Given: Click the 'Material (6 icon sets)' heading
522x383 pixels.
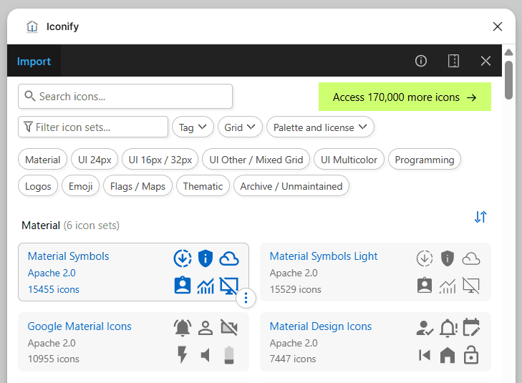Looking at the screenshot, I should click(70, 226).
